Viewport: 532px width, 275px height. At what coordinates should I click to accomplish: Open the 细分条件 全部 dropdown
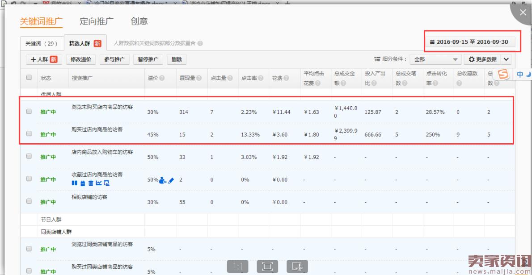pyautogui.click(x=436, y=59)
